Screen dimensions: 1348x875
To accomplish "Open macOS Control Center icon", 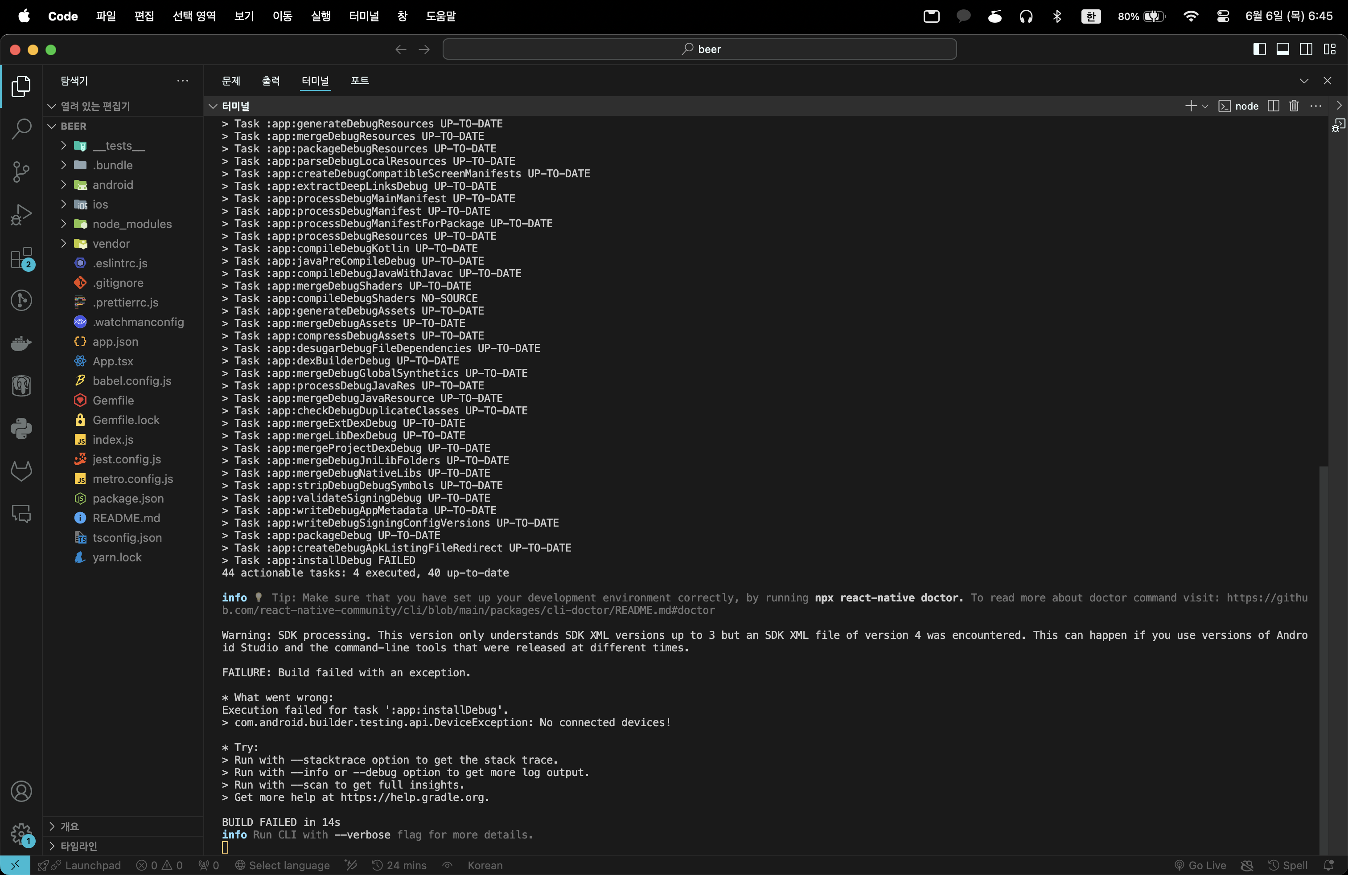I will (1223, 16).
